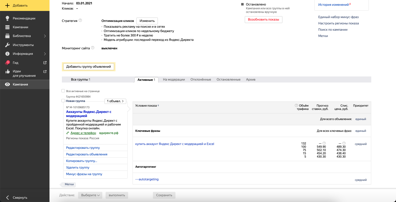The width and height of the screenshot is (396, 202).
Task: Switch to На модерации tab
Action: pyautogui.click(x=174, y=79)
